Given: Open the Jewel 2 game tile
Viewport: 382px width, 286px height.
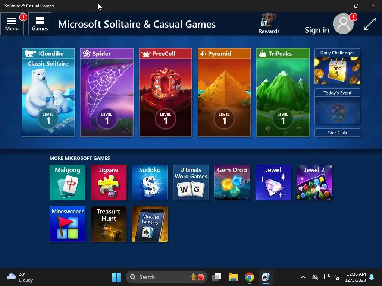Looking at the screenshot, I should 314,182.
